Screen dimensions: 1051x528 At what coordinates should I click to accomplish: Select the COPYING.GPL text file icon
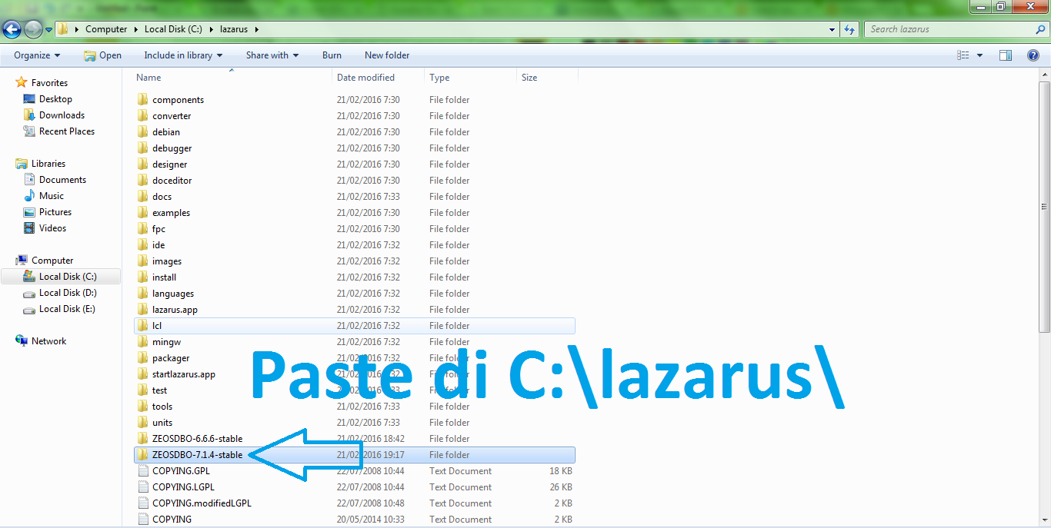(x=142, y=470)
